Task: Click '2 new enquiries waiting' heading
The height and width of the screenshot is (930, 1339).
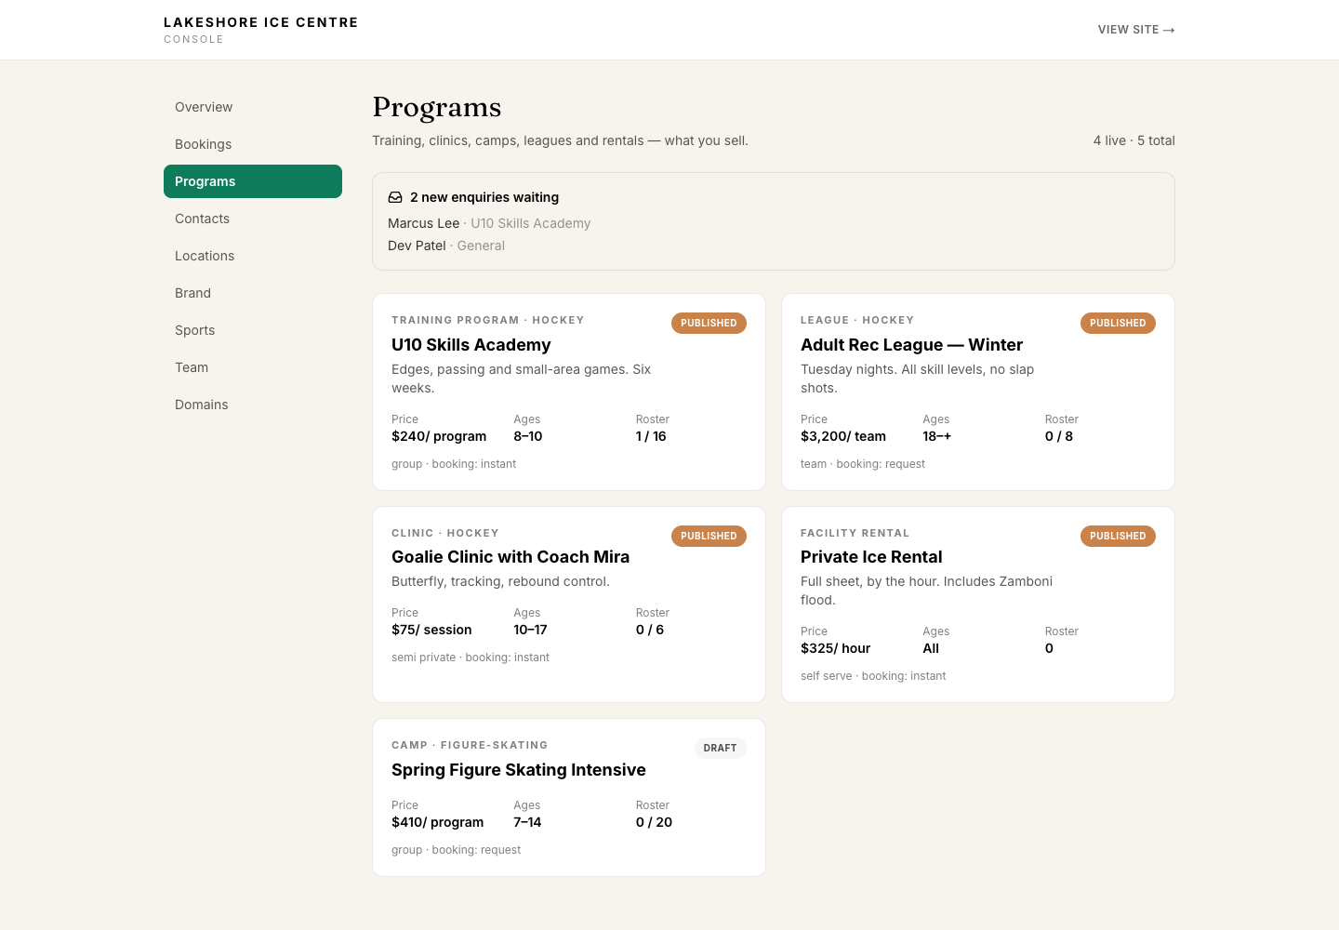Action: [484, 197]
